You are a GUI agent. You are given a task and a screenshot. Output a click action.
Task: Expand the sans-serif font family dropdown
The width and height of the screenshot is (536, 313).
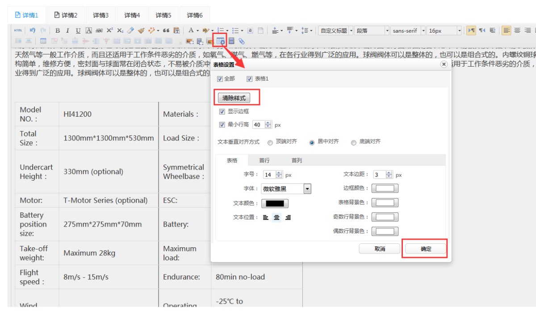422,30
